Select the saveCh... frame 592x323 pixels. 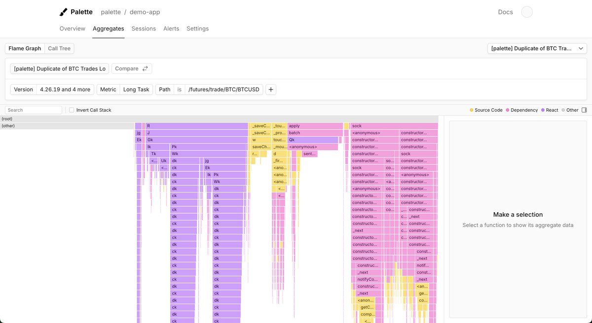tap(260, 147)
